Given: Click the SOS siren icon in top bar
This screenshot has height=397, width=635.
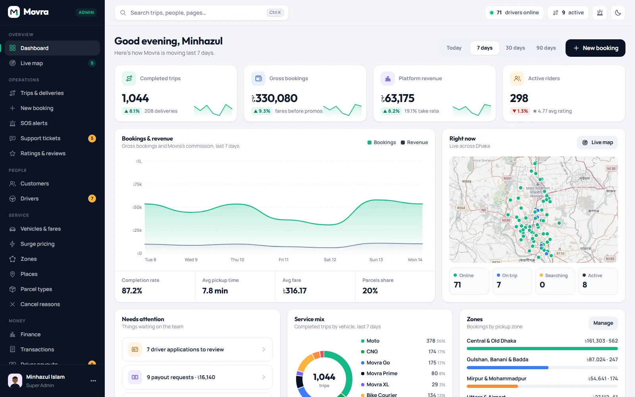Looking at the screenshot, I should [600, 13].
